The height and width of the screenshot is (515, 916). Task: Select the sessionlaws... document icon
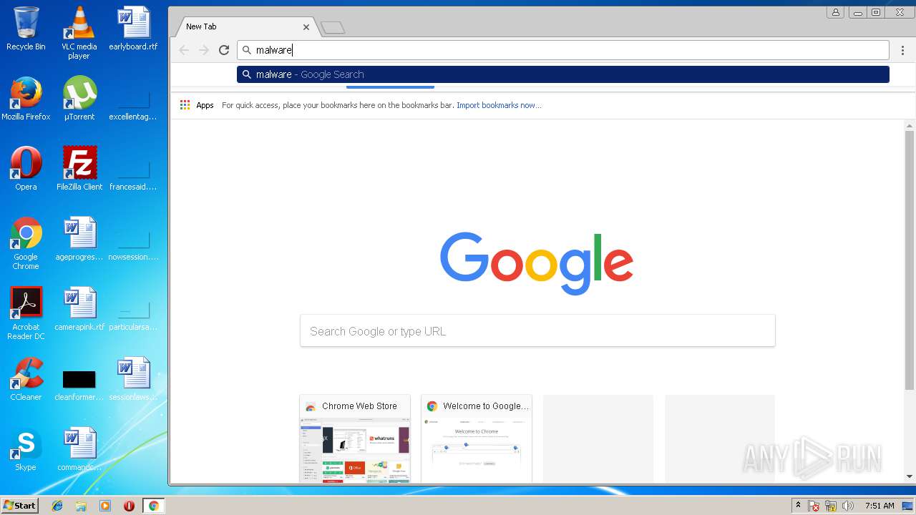133,379
